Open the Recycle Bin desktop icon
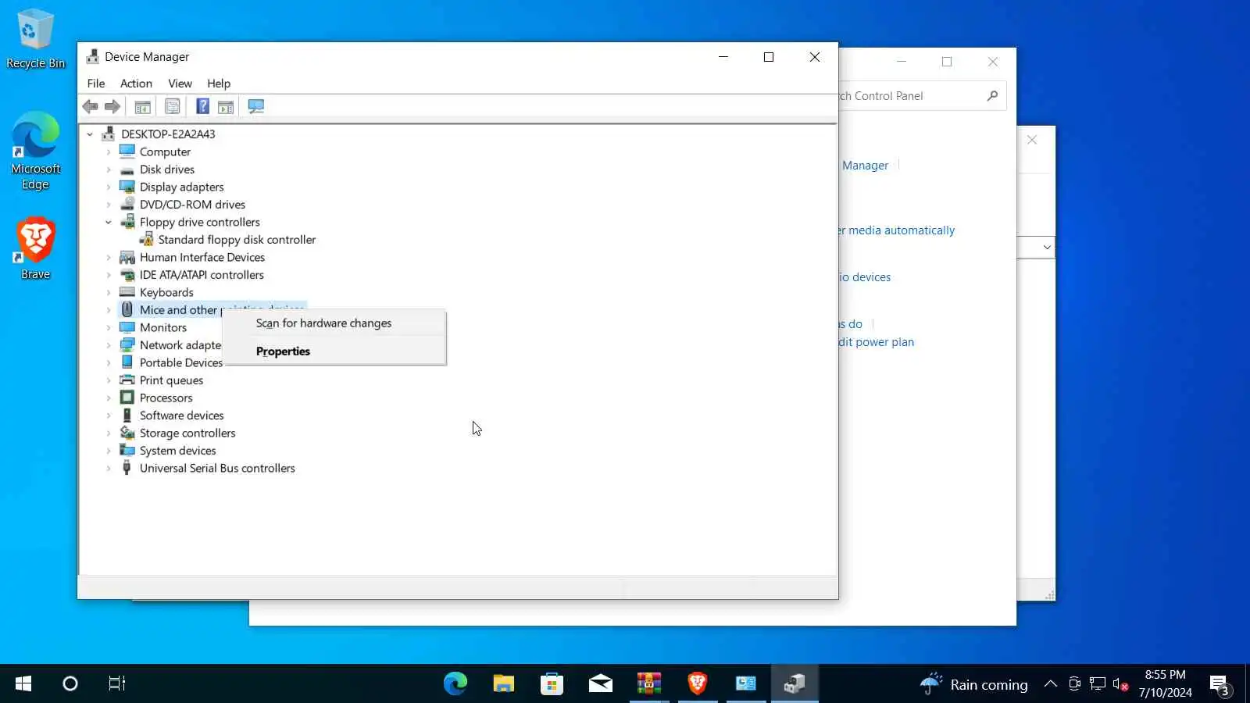This screenshot has width=1250, height=703. pos(35,39)
